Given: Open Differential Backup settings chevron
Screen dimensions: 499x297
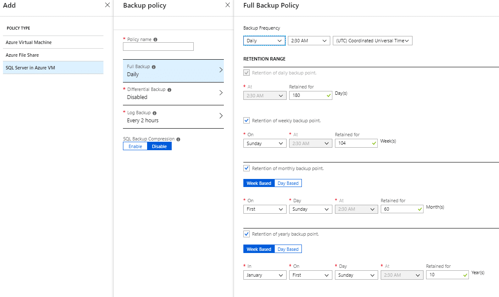Looking at the screenshot, I should coord(221,93).
